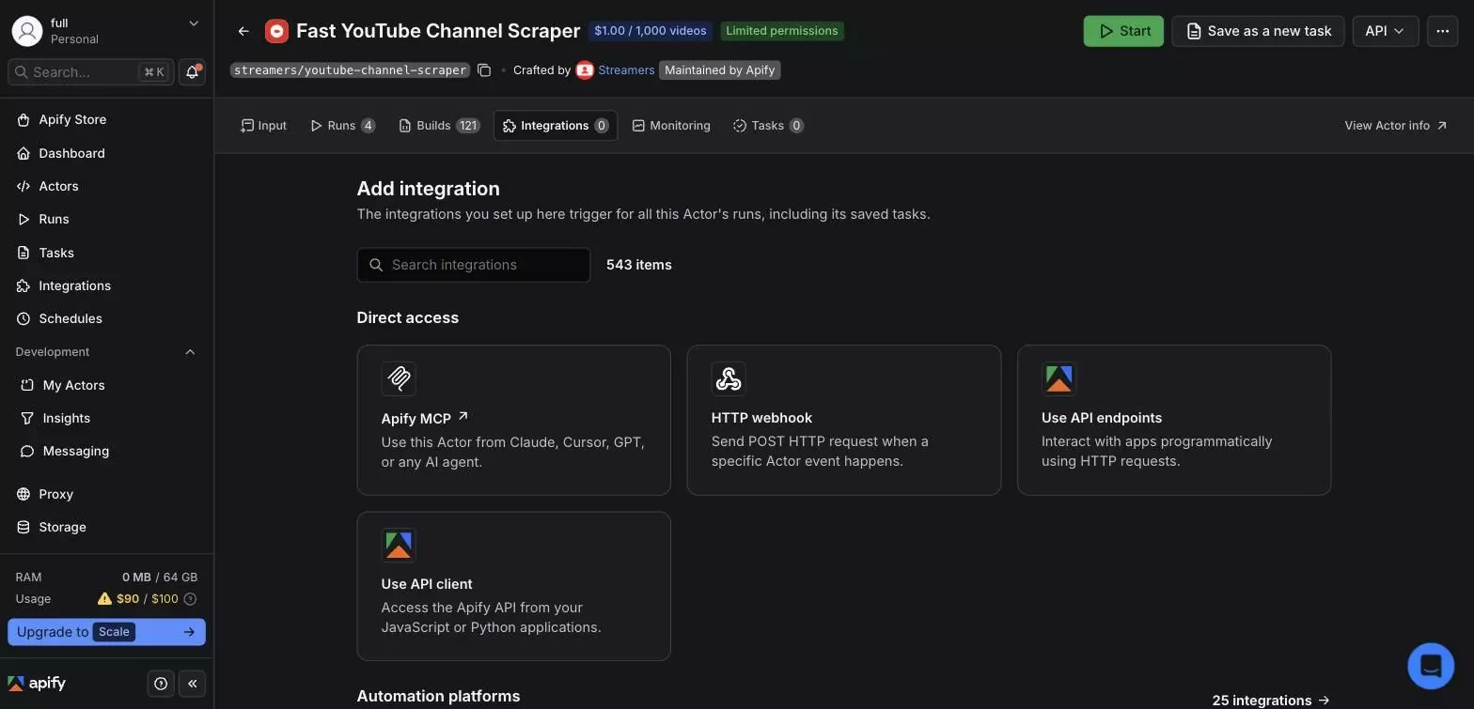Viewport: 1474px width, 709px height.
Task: Open the three-dots more options menu
Action: pyautogui.click(x=1443, y=31)
